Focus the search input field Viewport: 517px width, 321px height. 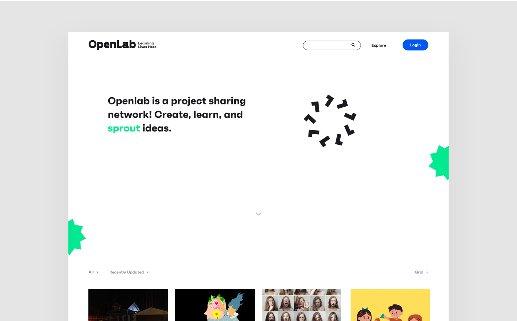pos(332,45)
